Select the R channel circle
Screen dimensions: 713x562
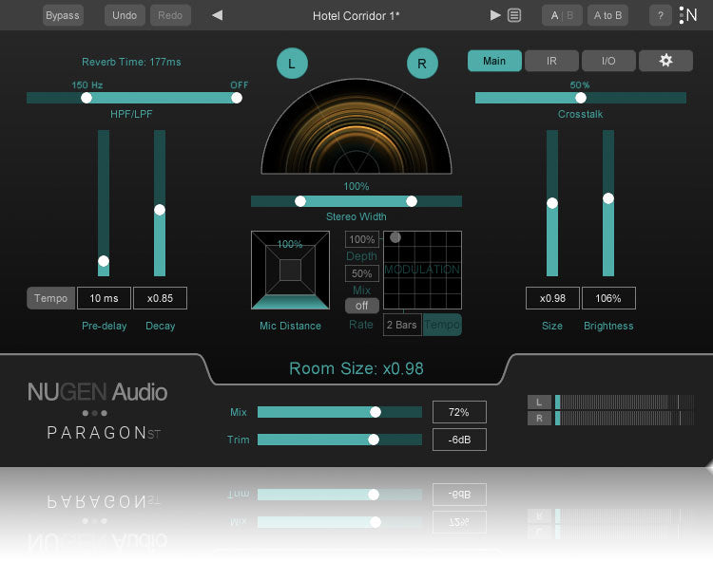coord(422,63)
